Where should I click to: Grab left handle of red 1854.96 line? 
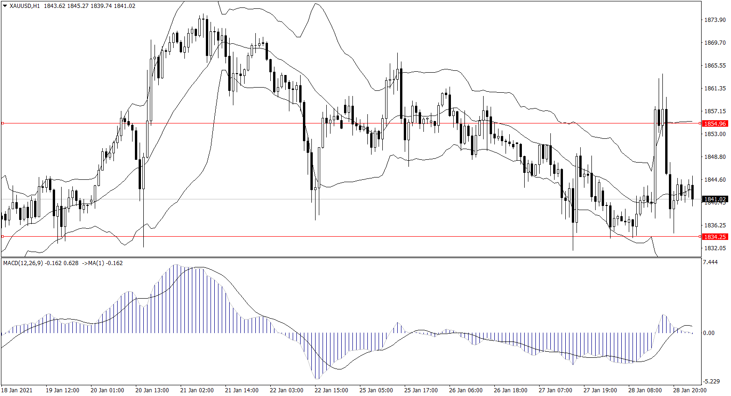pos(3,123)
